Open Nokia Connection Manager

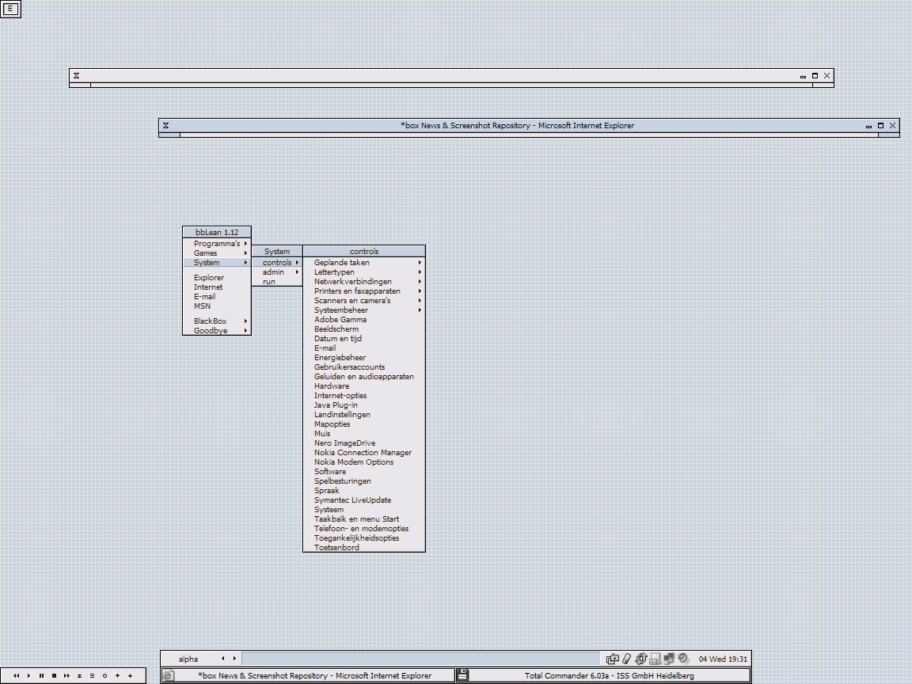click(x=364, y=453)
